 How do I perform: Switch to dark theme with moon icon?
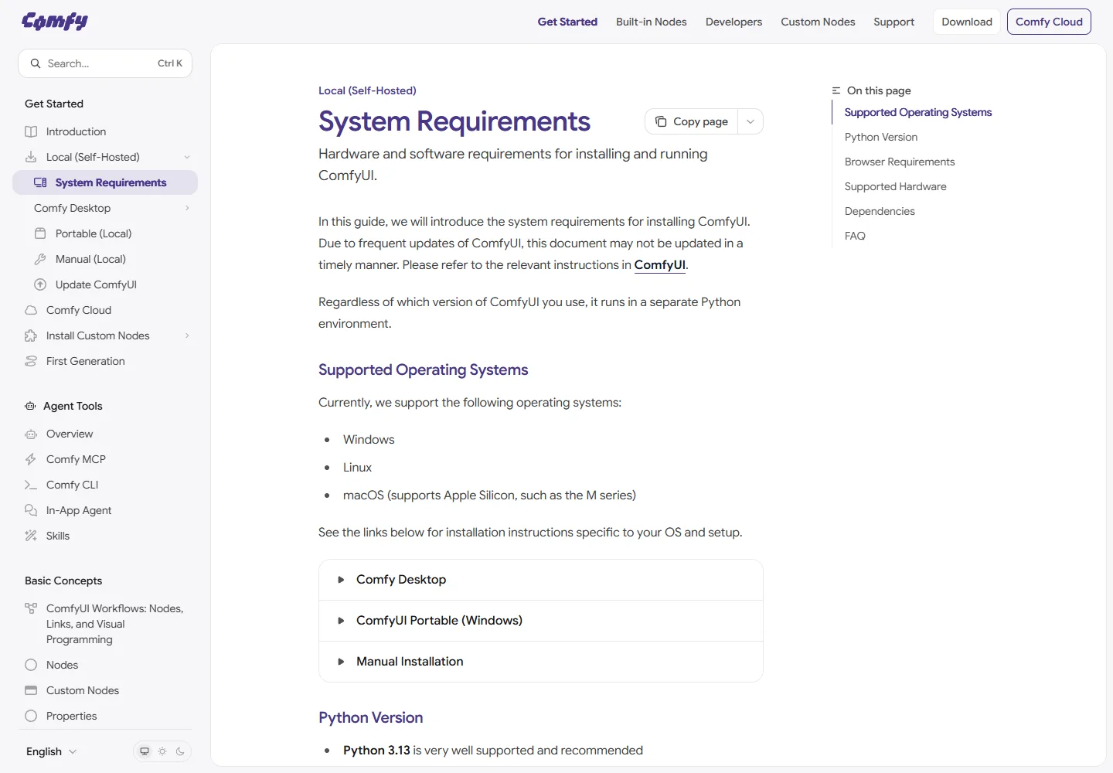point(180,751)
